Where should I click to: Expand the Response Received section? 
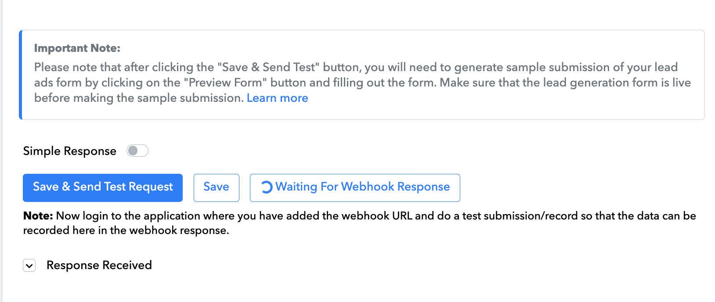point(29,266)
